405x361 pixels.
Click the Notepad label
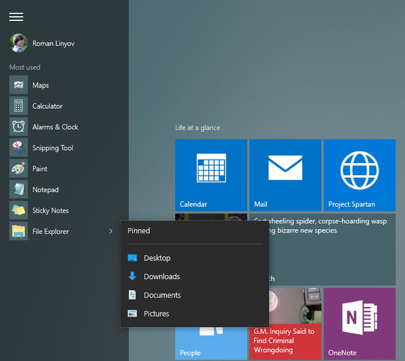pos(45,190)
